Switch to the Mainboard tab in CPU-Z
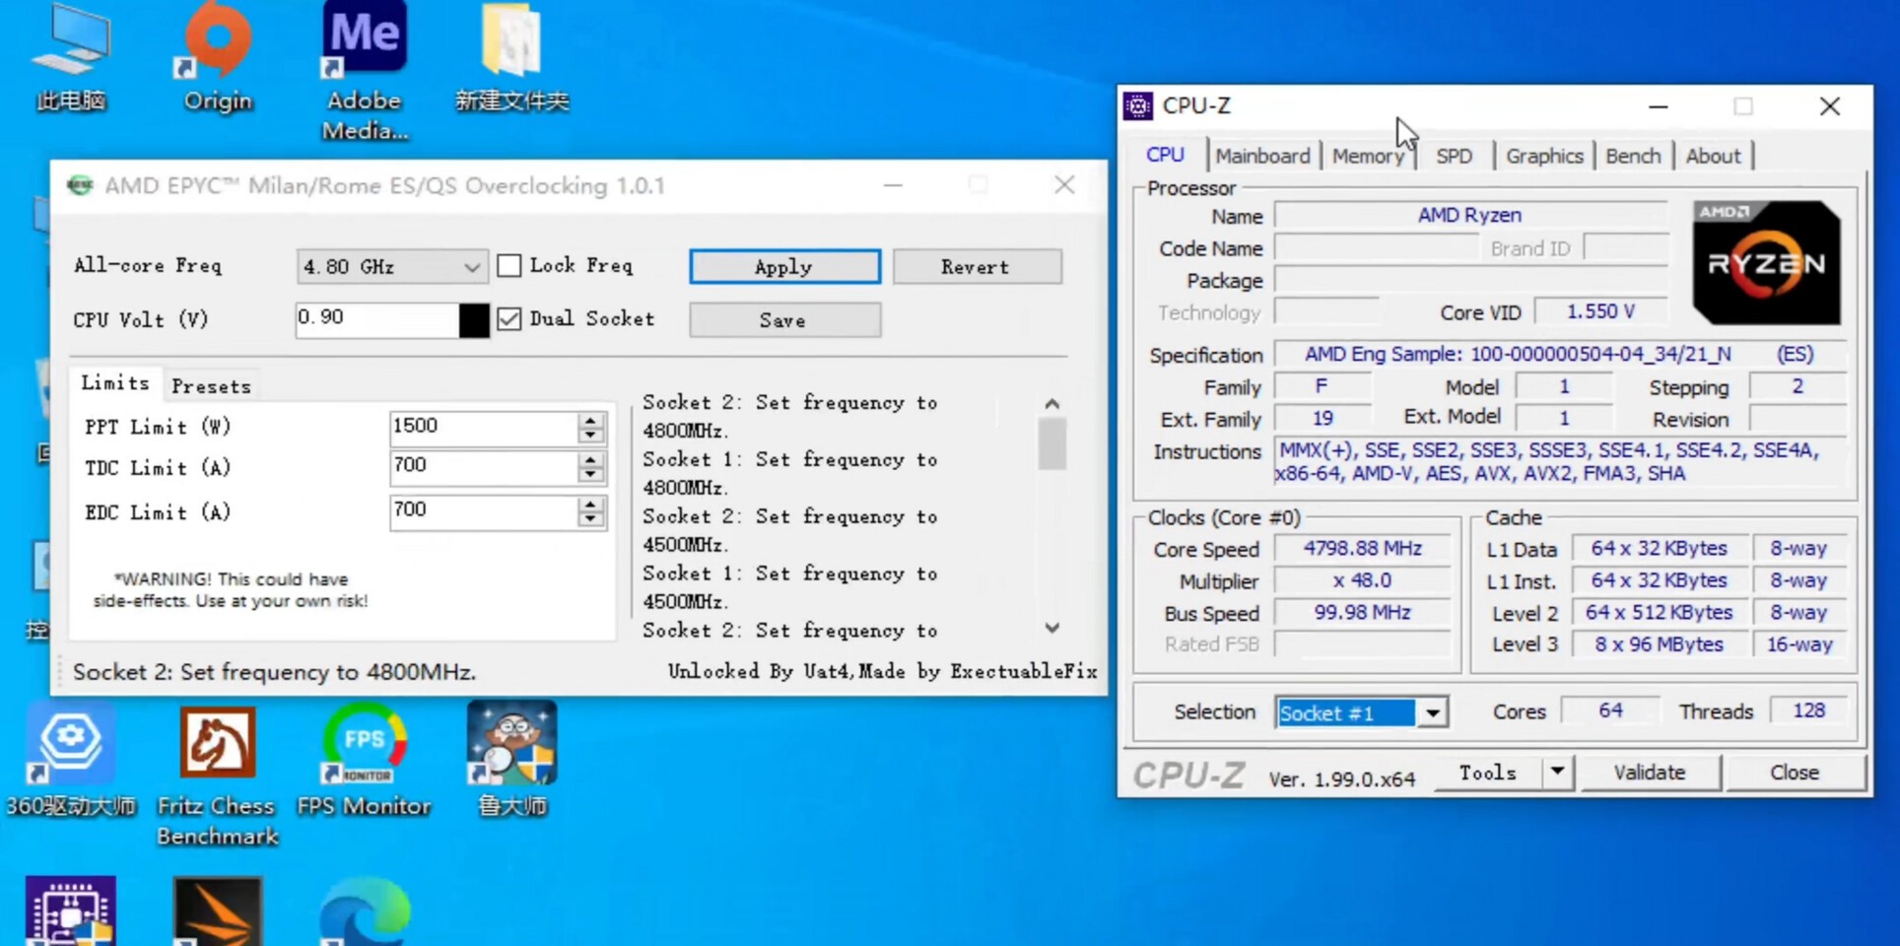The image size is (1900, 946). click(x=1262, y=156)
